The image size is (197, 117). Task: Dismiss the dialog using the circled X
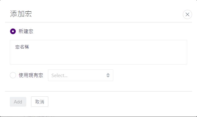click(187, 14)
